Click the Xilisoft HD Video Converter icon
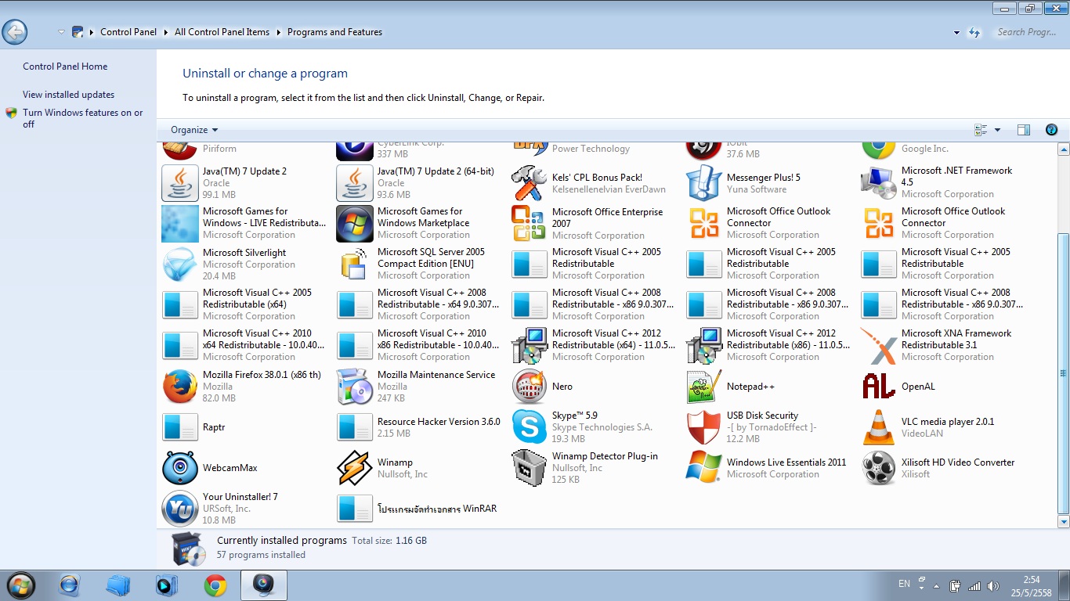Viewport: 1070px width, 601px height. click(x=879, y=468)
